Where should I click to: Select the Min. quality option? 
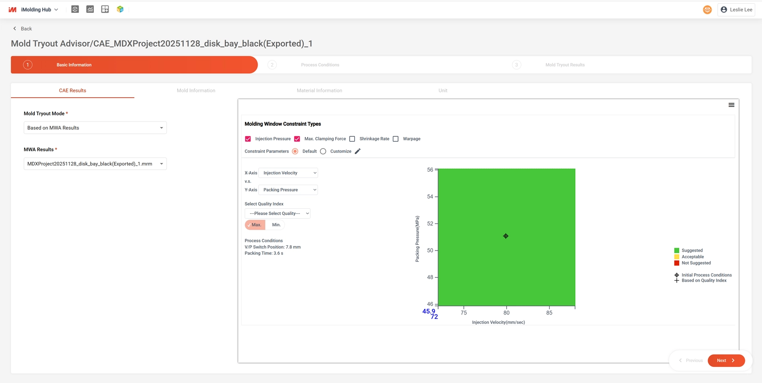(276, 225)
